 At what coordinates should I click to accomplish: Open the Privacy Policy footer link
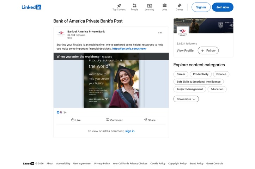click(102, 163)
